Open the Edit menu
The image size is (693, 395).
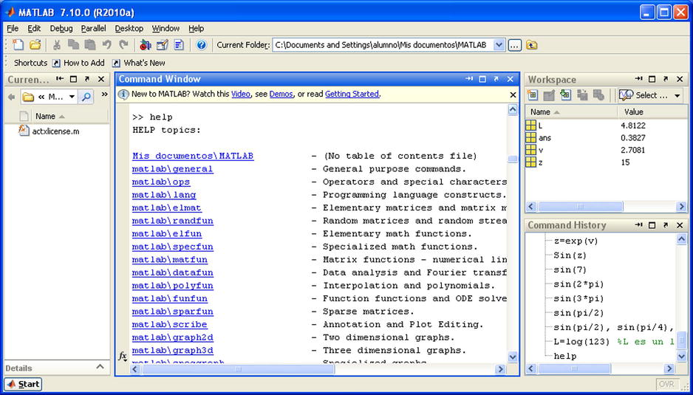[34, 28]
